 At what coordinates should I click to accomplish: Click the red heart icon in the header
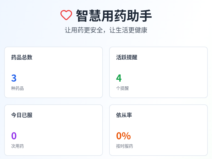click(x=66, y=16)
